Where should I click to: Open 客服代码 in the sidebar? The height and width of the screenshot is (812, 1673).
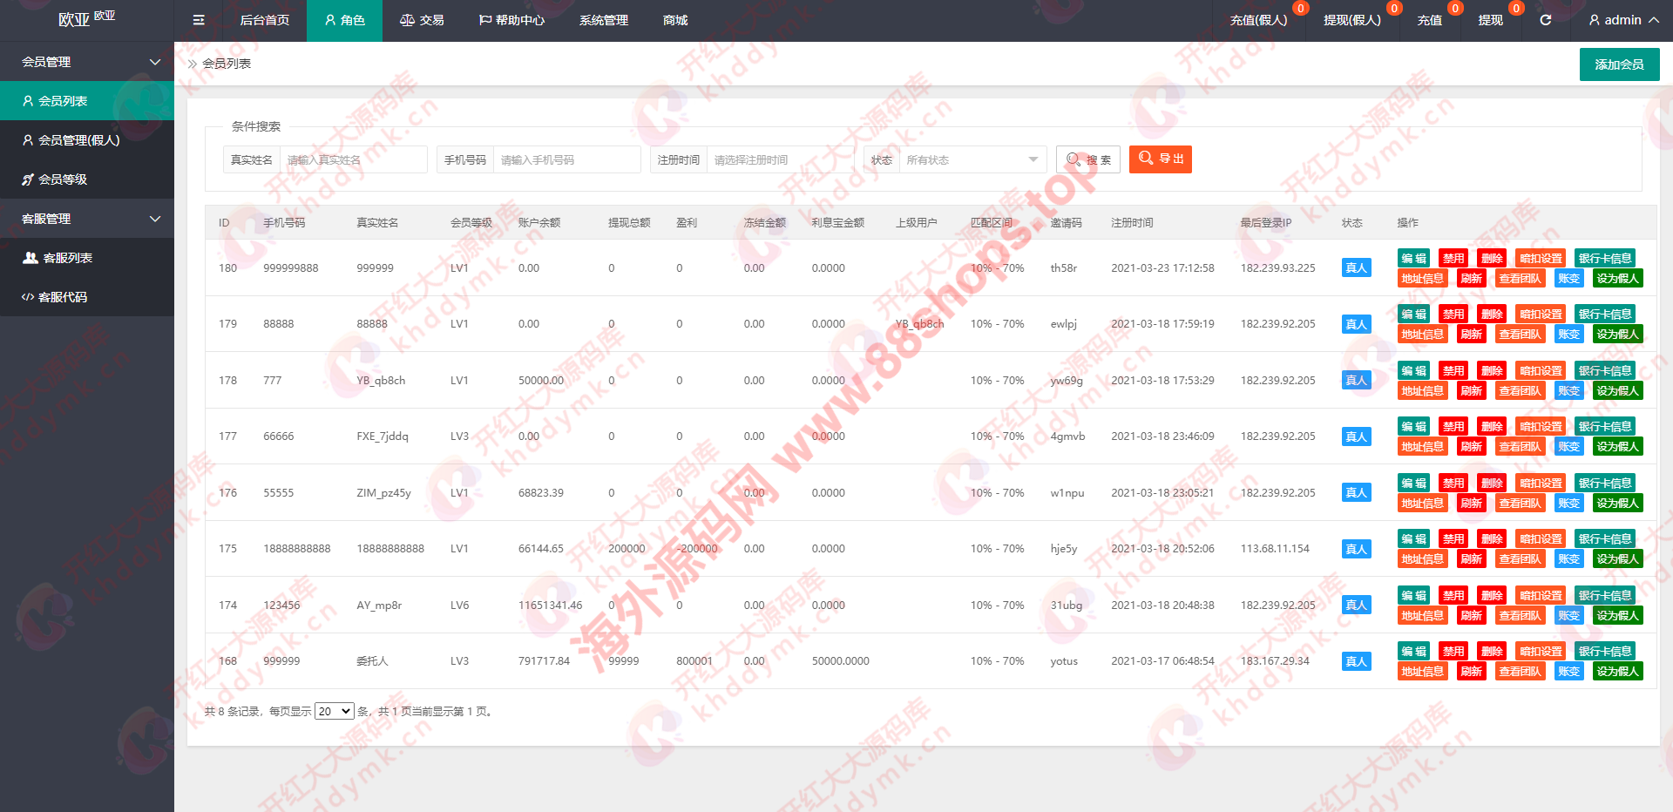point(63,297)
